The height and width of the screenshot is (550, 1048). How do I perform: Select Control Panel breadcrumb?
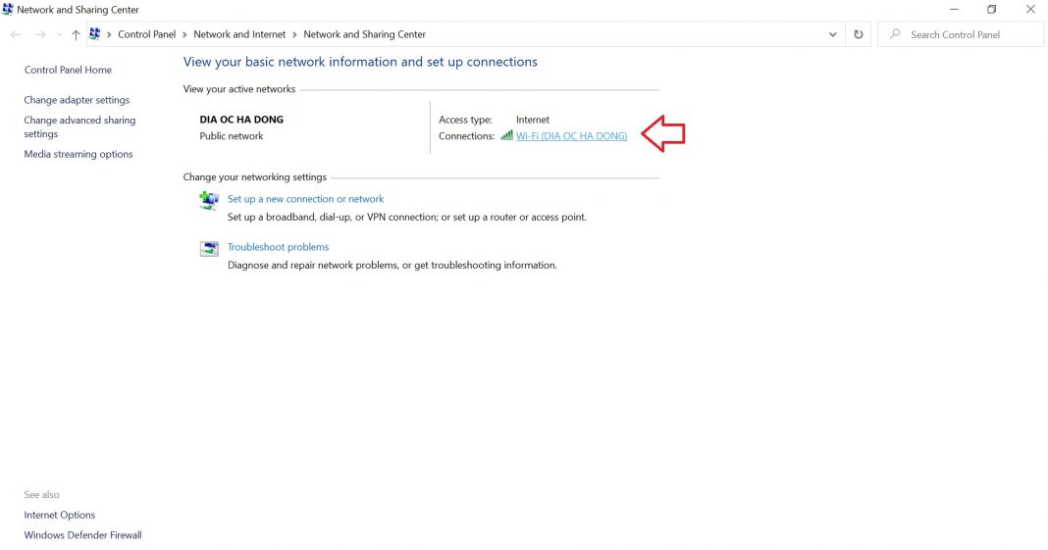pos(146,34)
